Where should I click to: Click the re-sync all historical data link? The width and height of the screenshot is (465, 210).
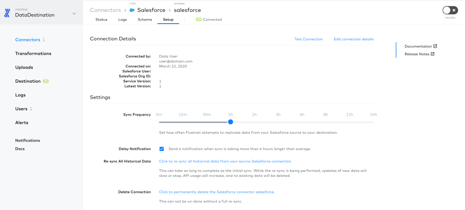[x=225, y=161]
